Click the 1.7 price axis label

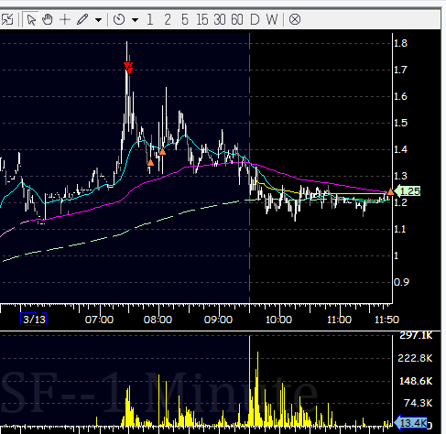point(400,70)
